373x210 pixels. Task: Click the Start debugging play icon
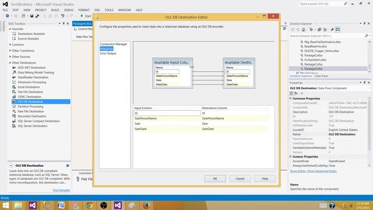82,16
